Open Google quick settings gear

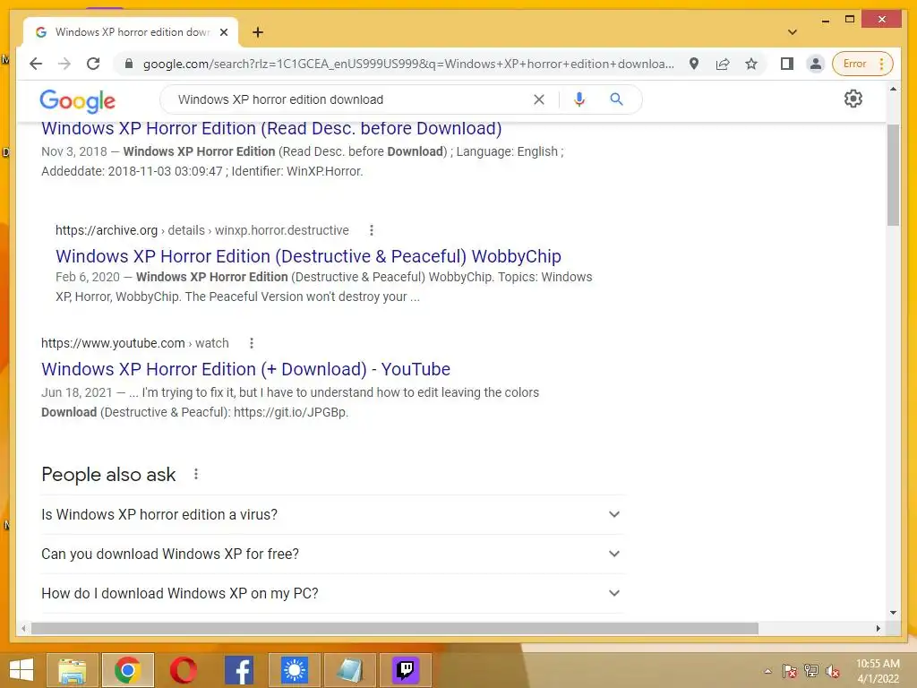tap(853, 99)
